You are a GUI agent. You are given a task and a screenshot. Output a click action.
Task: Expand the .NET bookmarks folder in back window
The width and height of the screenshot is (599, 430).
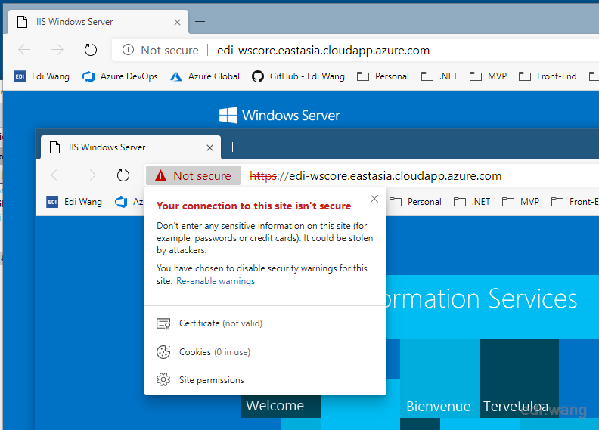(x=439, y=76)
